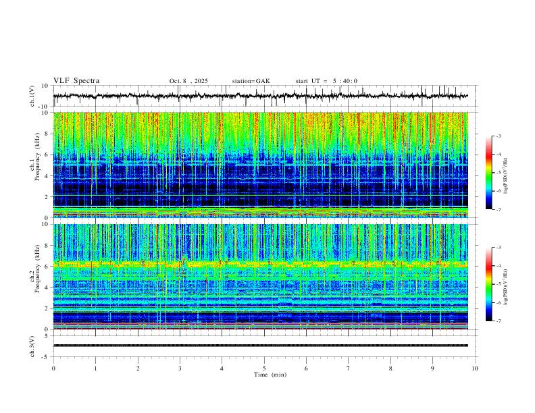Image resolution: width=535 pixels, height=413 pixels.
Task: Click tick label 1 on the Time axis
Action: tap(95, 368)
